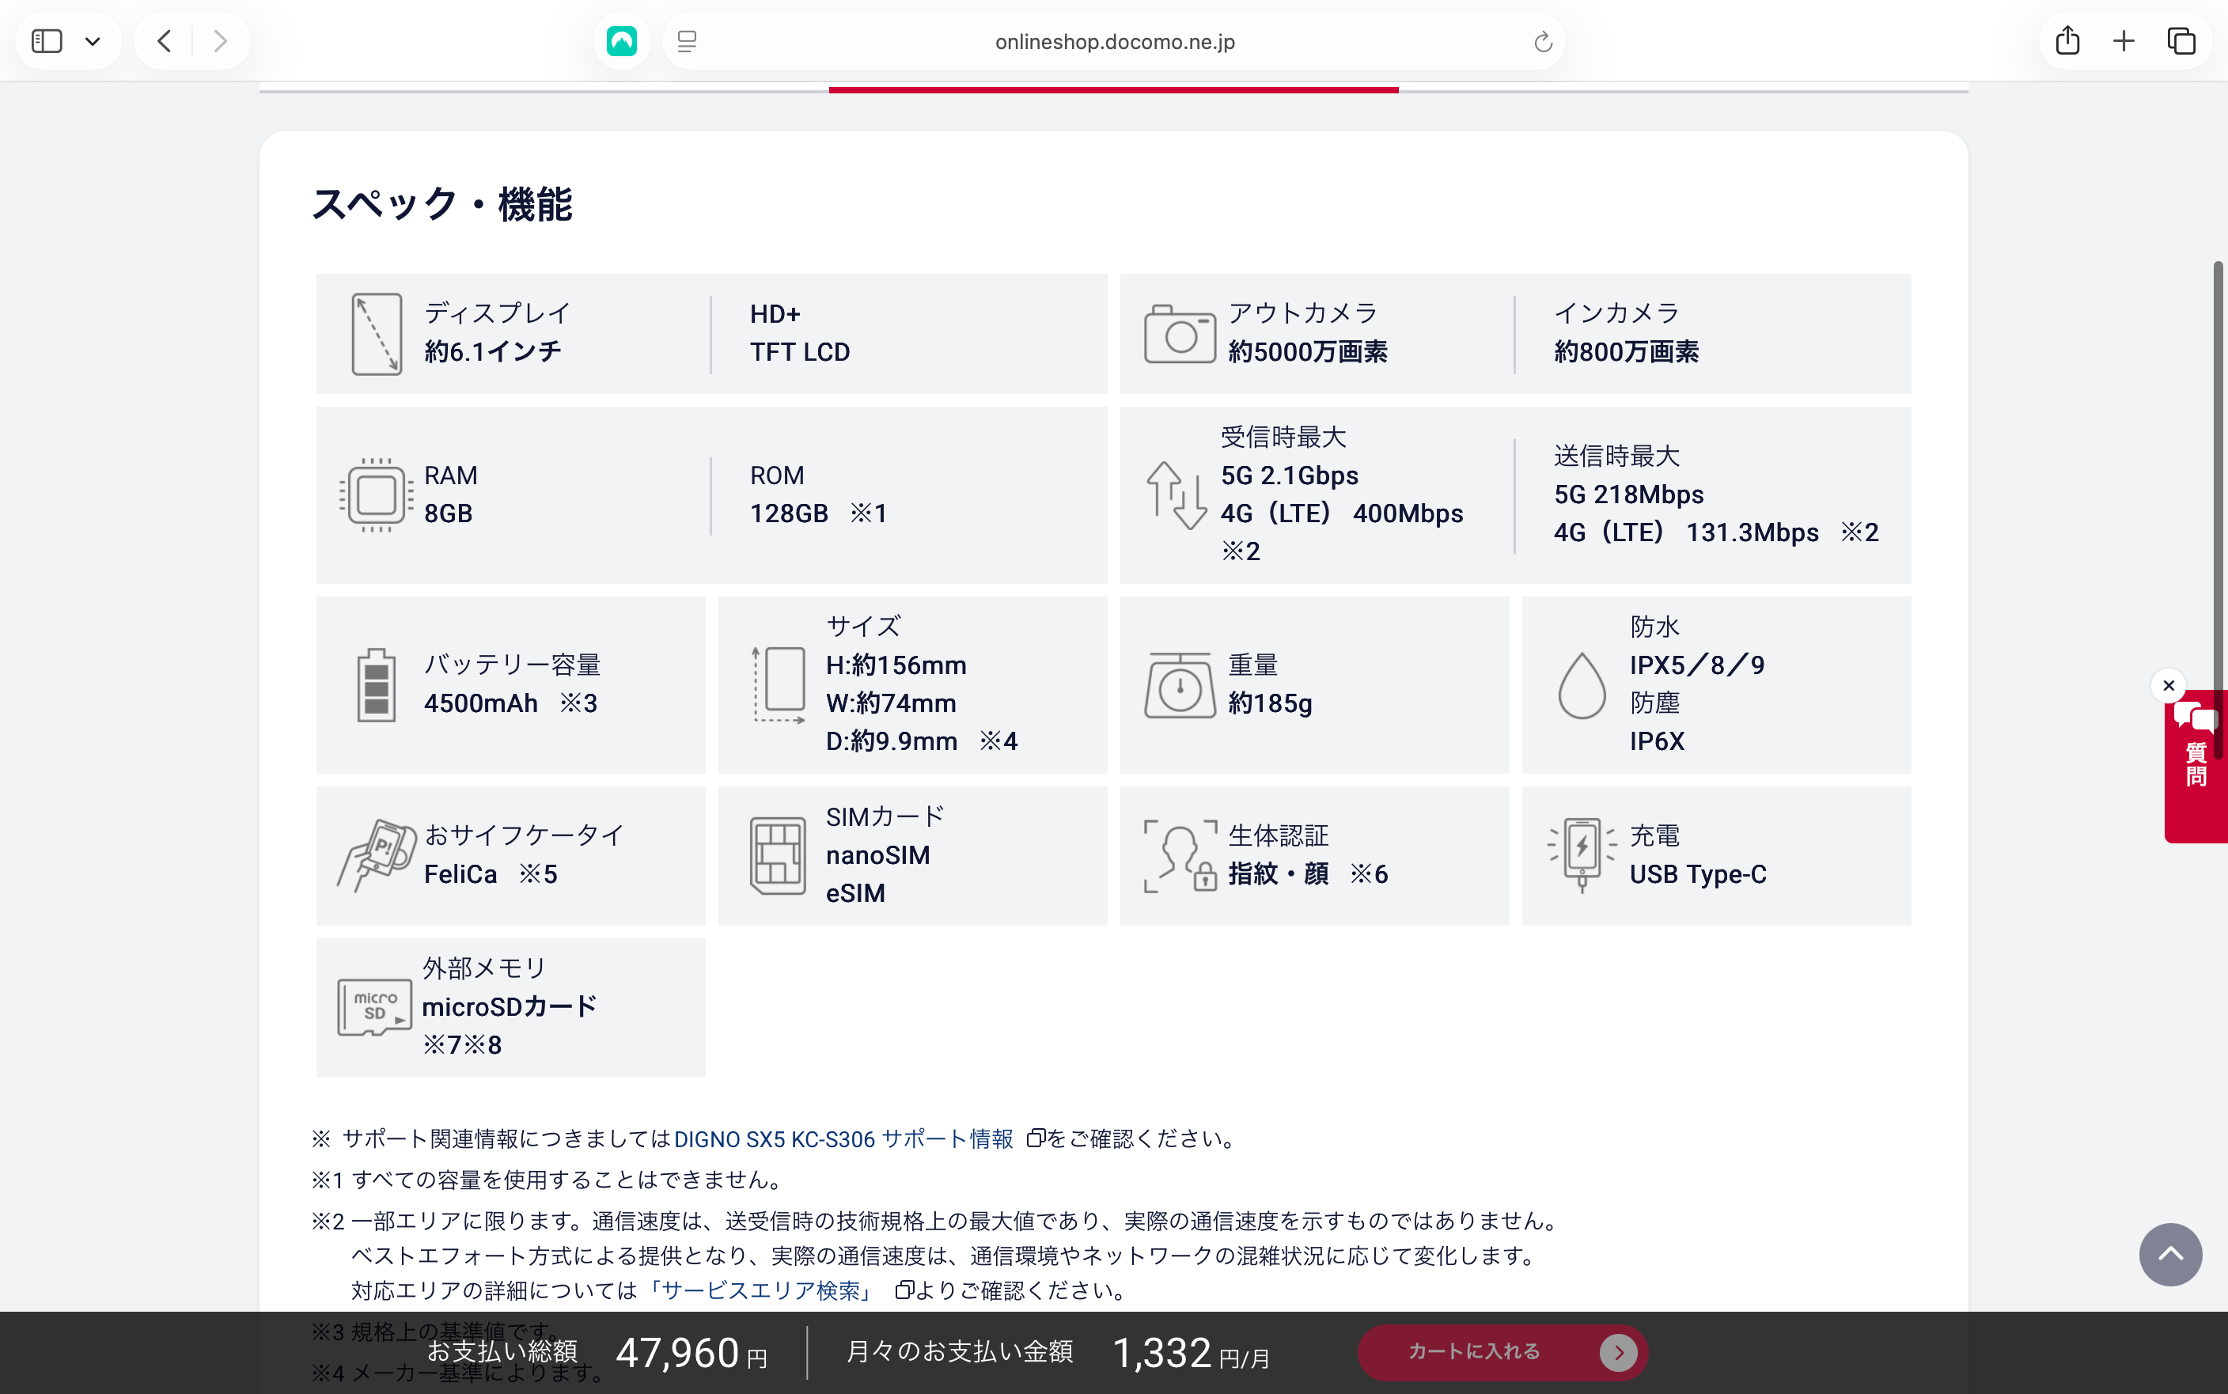Click the 8GB RAM value

(448, 513)
